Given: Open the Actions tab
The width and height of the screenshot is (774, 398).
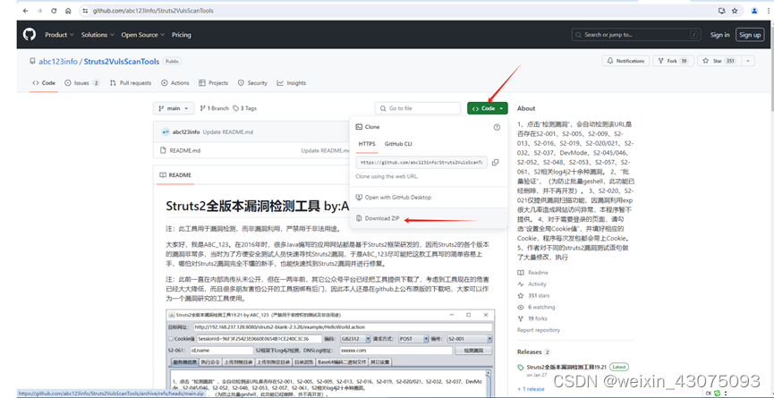Looking at the screenshot, I should (175, 83).
